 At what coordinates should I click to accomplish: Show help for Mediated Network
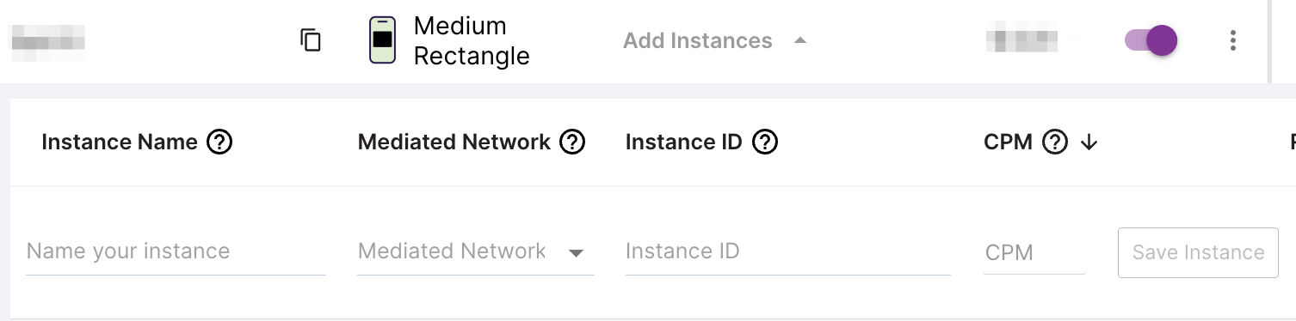[x=572, y=142]
